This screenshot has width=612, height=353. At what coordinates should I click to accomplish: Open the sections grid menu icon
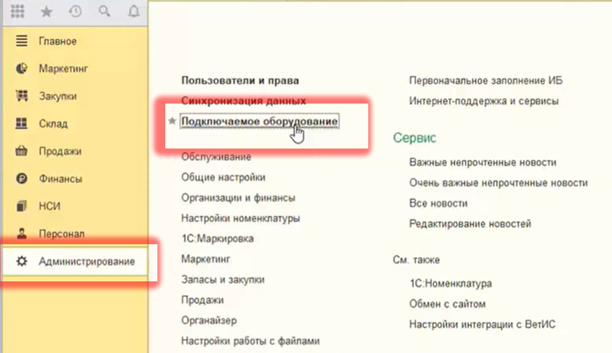click(18, 12)
